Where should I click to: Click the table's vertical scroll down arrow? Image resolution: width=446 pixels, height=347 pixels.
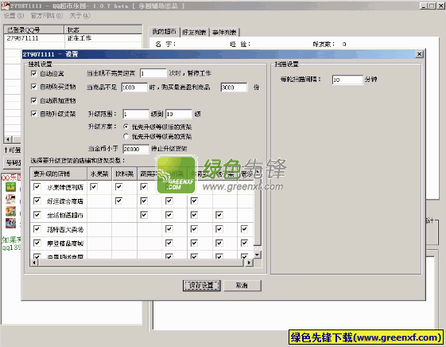[257, 255]
